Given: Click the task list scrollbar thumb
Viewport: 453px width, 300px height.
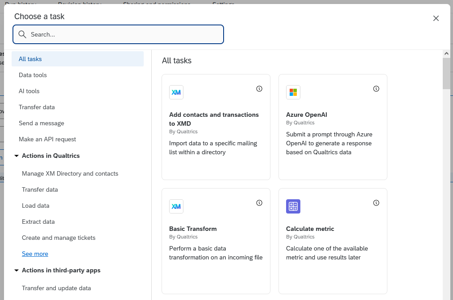Looking at the screenshot, I should tap(446, 74).
